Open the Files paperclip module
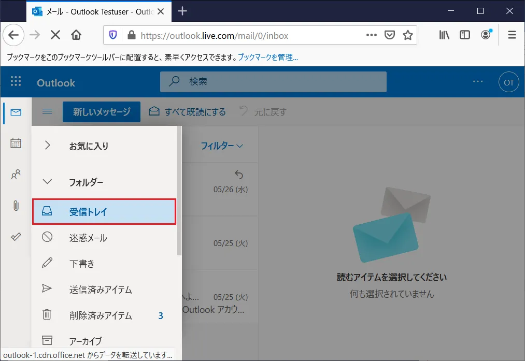The image size is (525, 361). pos(16,206)
